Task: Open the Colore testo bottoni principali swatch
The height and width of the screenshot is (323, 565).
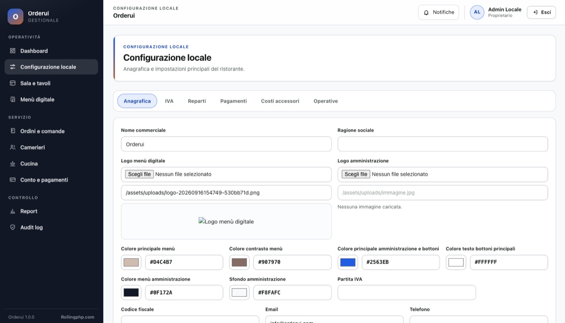Action: [456, 262]
